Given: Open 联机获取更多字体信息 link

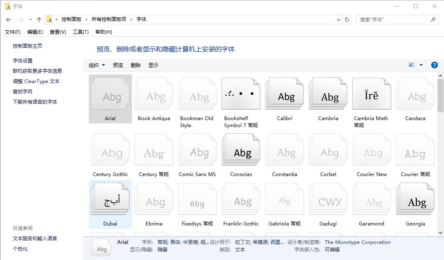Looking at the screenshot, I should click(37, 71).
